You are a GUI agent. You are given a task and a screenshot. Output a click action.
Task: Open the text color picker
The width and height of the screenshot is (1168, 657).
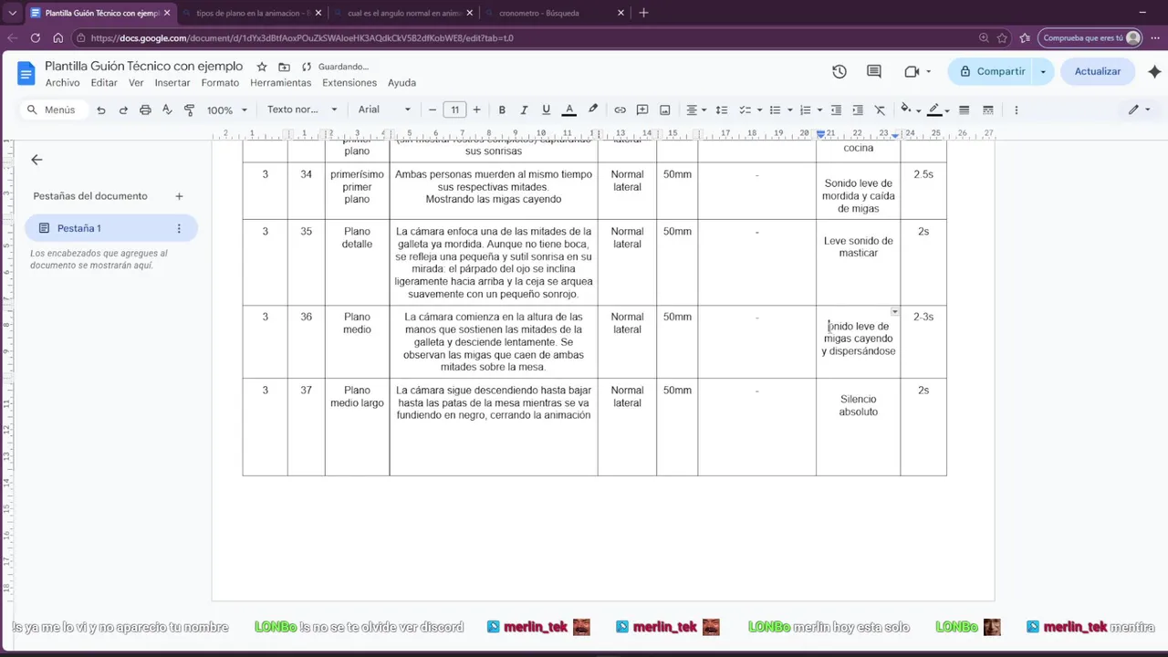(569, 109)
